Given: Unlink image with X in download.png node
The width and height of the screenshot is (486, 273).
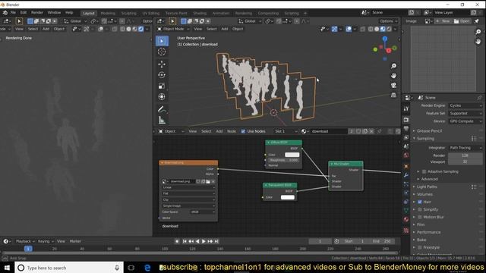Looking at the screenshot, I should pos(213,181).
